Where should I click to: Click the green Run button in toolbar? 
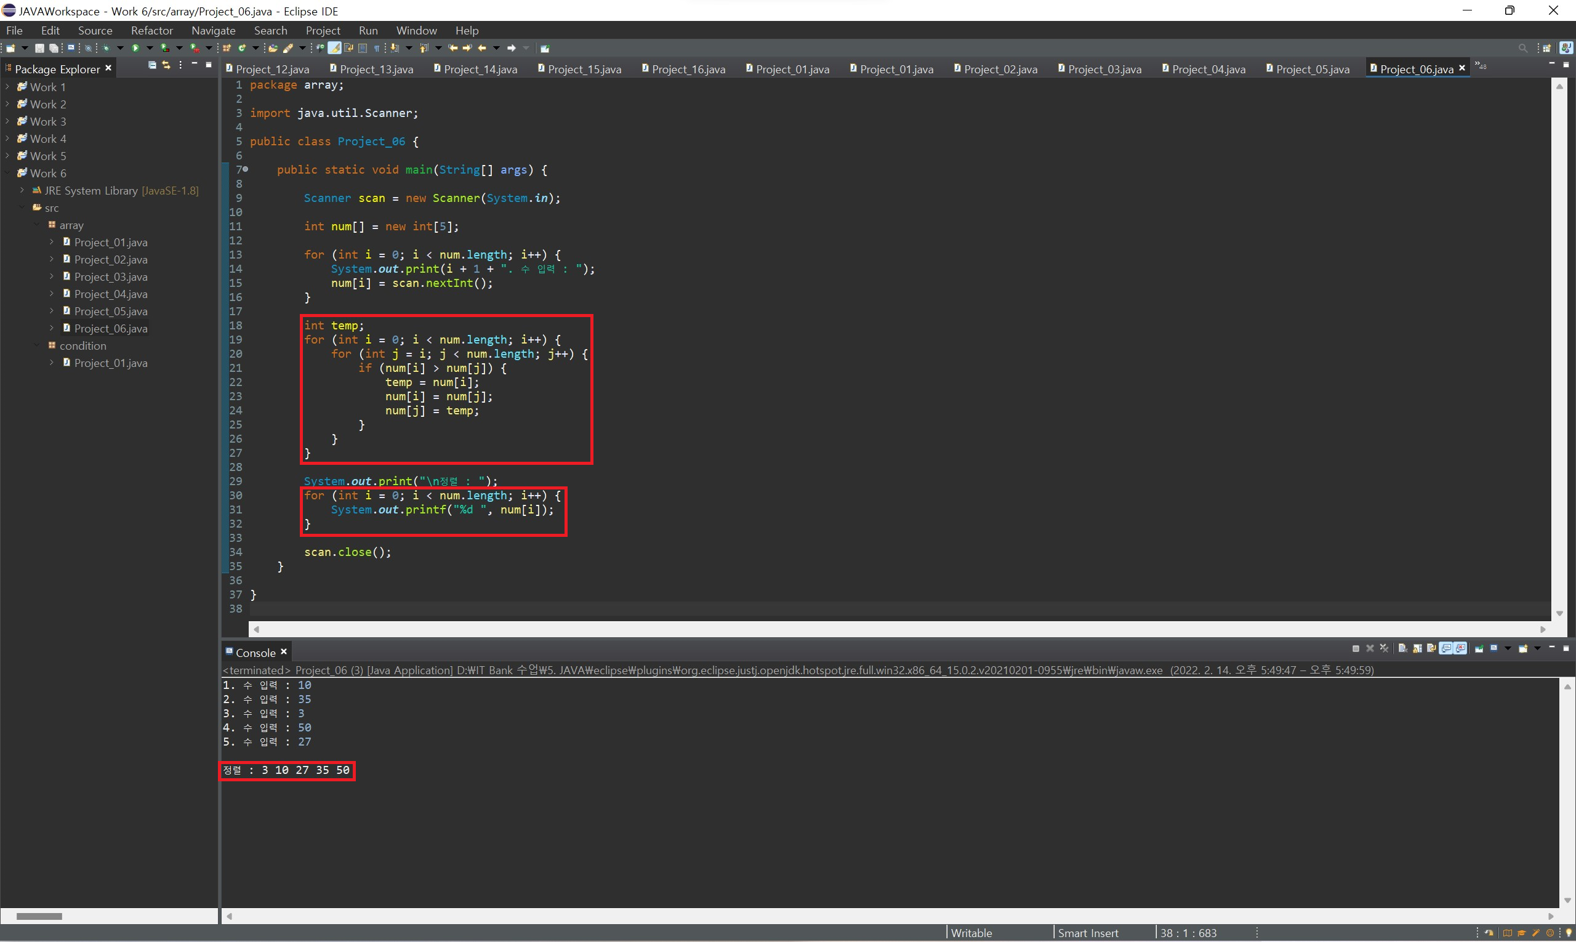(x=135, y=48)
